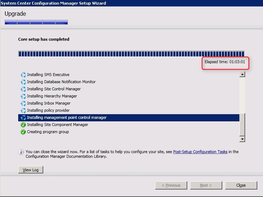Click the task list scrollbar thumb
The image size is (263, 197).
pyautogui.click(x=242, y=125)
